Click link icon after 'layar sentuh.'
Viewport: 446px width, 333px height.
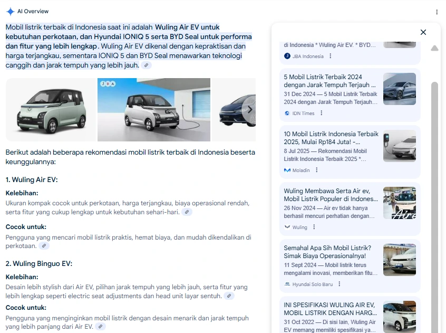[x=229, y=296]
